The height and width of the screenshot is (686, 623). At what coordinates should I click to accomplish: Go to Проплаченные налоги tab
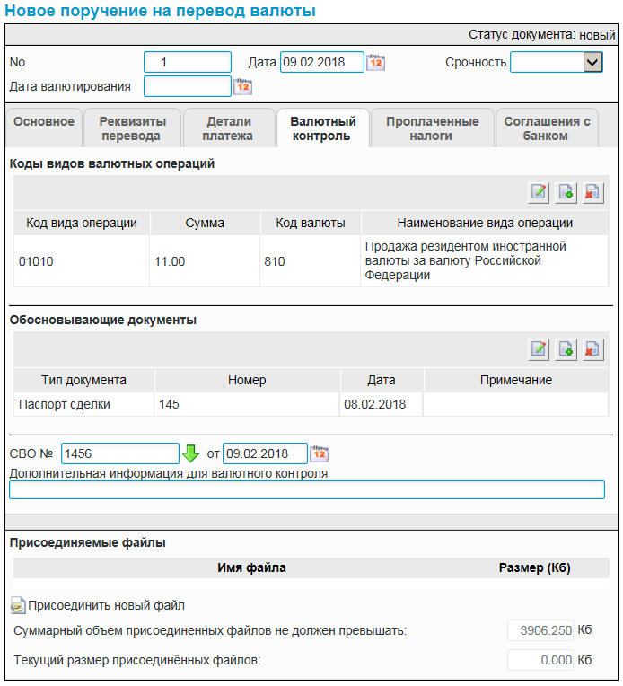click(433, 128)
